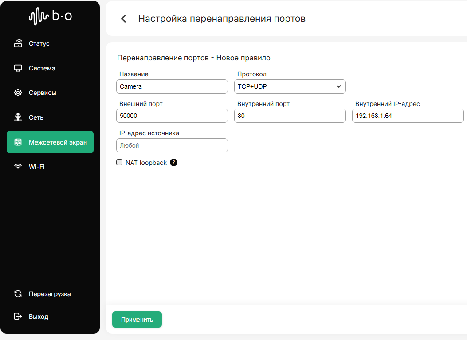Click the monitor icon next to Система

18,68
